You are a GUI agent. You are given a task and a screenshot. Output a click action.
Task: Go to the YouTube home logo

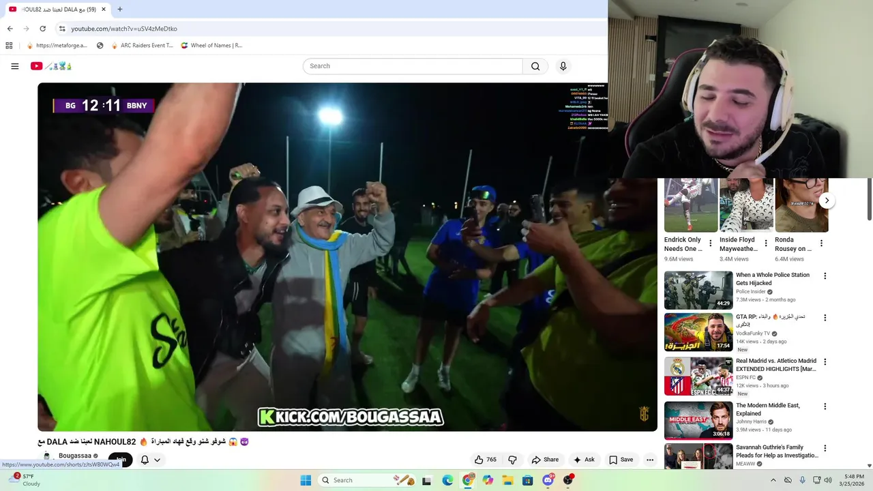pyautogui.click(x=50, y=66)
